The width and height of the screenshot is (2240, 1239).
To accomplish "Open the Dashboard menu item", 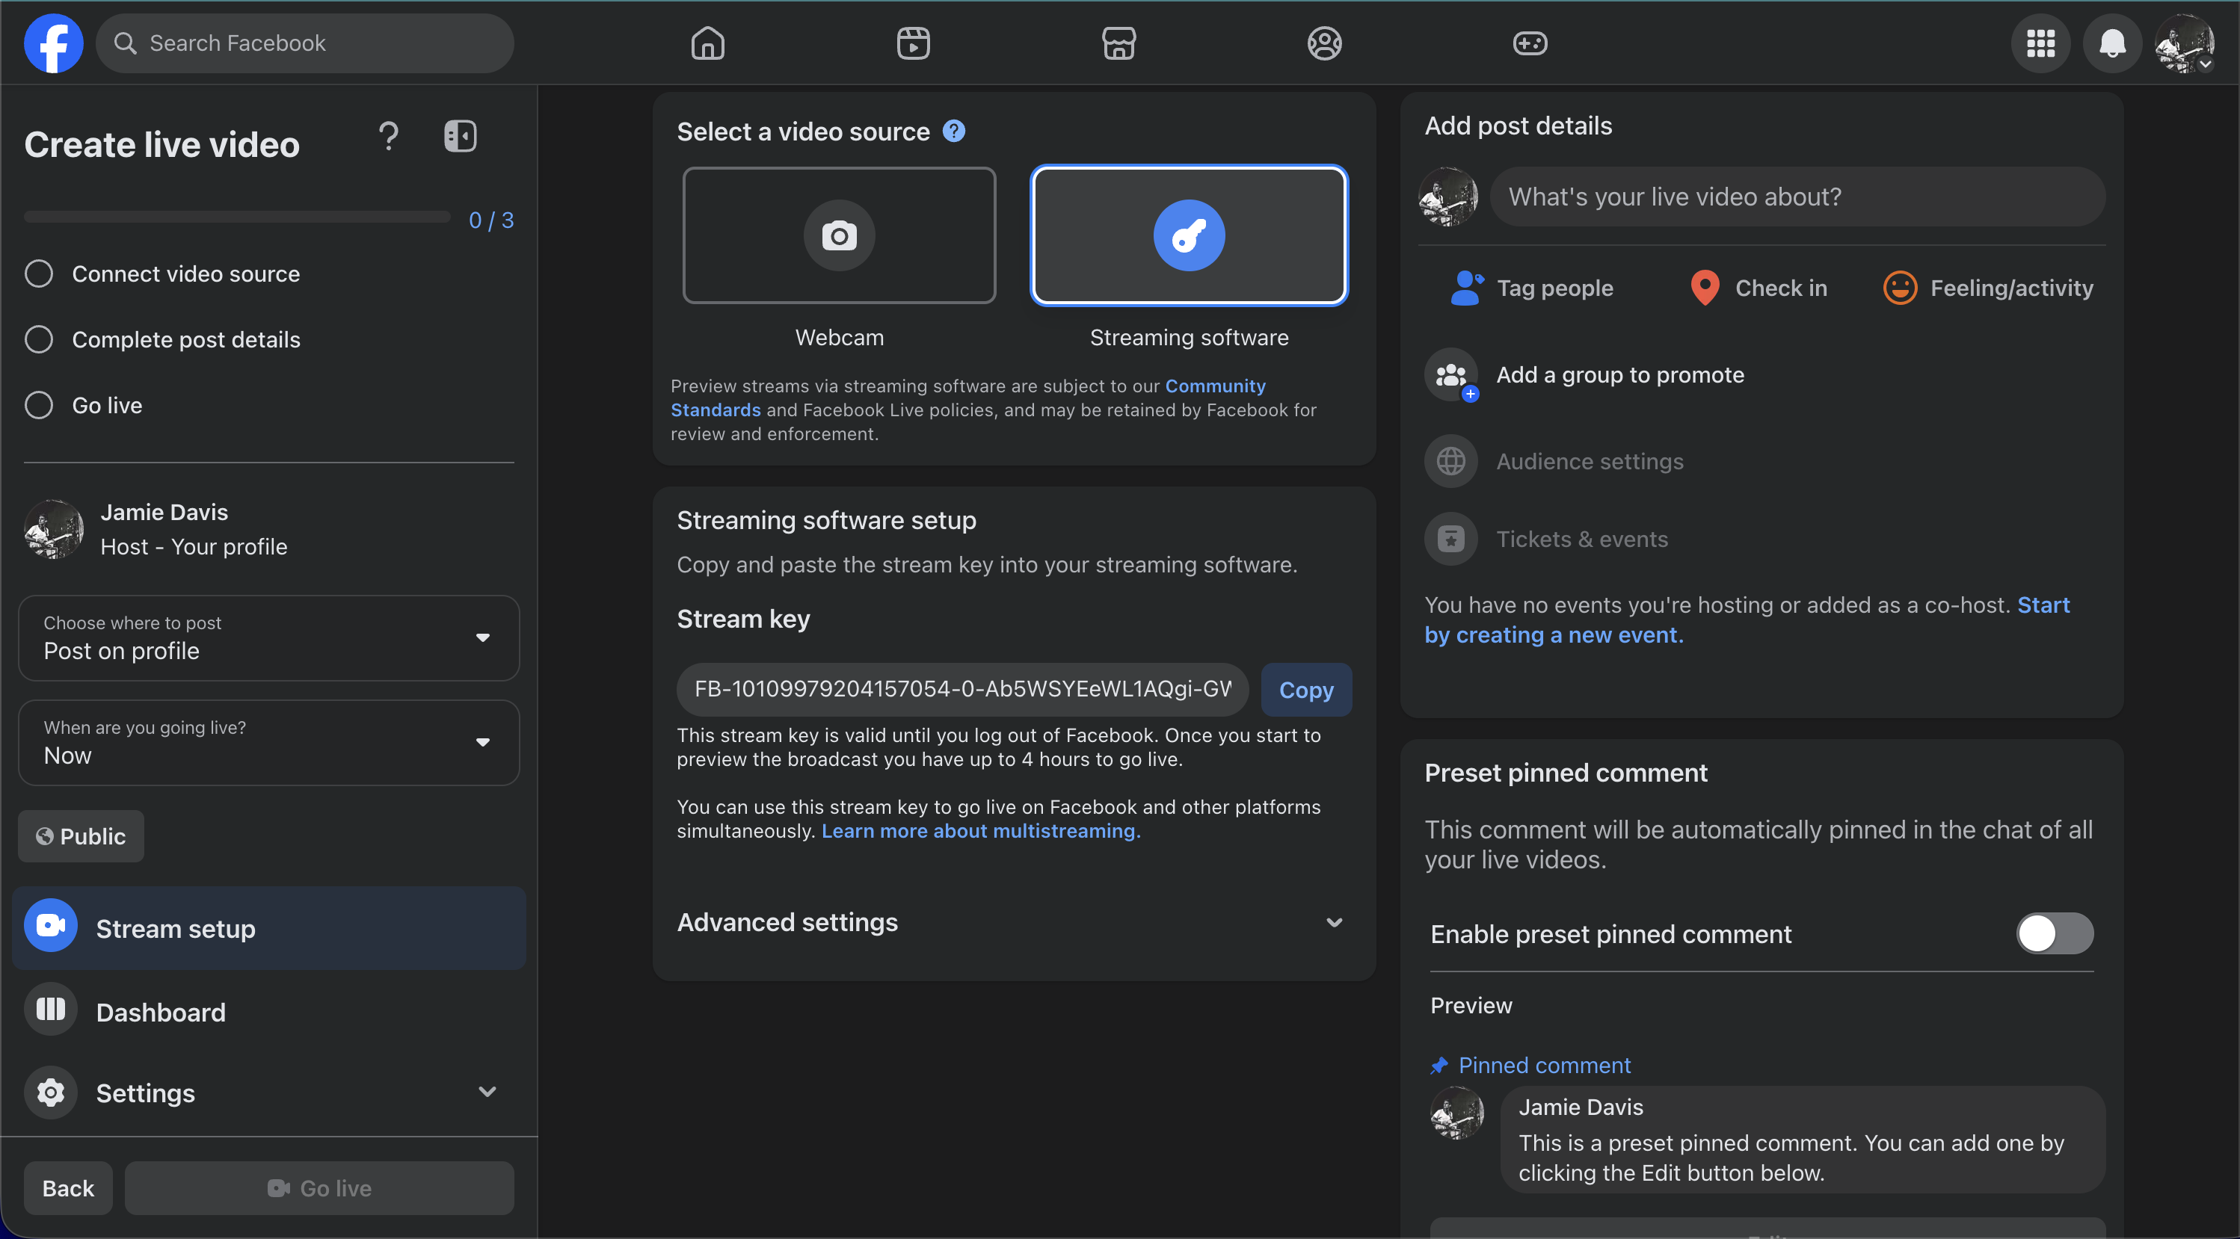I will (268, 1011).
